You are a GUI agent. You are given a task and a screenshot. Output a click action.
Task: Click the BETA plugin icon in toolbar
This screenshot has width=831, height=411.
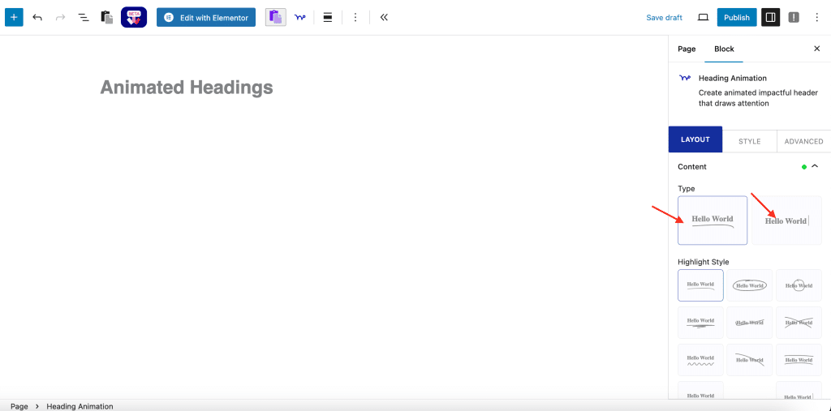[x=134, y=18]
